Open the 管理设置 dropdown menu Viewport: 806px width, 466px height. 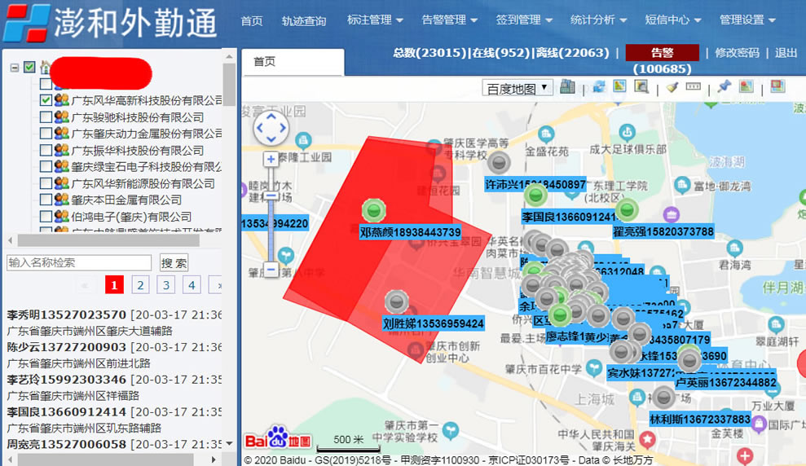pyautogui.click(x=747, y=20)
